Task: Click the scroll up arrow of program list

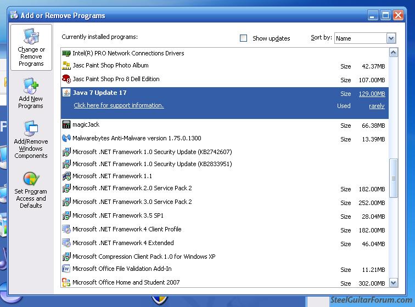Action: click(x=393, y=53)
